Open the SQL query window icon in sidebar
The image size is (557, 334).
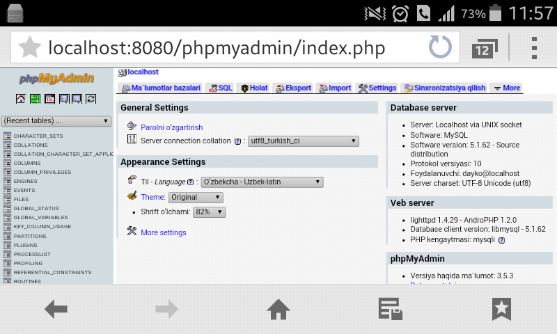(49, 99)
